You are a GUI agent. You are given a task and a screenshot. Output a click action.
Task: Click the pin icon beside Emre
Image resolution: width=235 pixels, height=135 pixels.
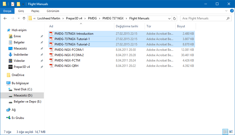coord(42,36)
